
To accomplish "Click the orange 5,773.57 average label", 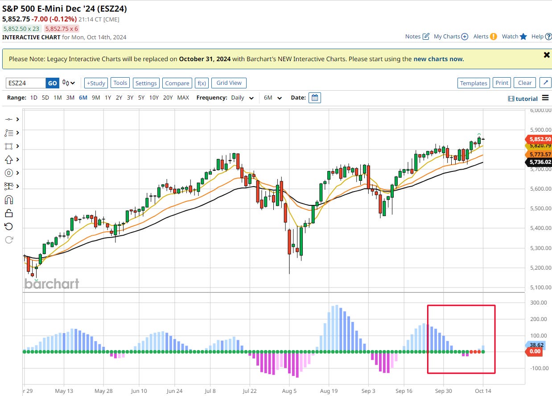I will coord(539,154).
